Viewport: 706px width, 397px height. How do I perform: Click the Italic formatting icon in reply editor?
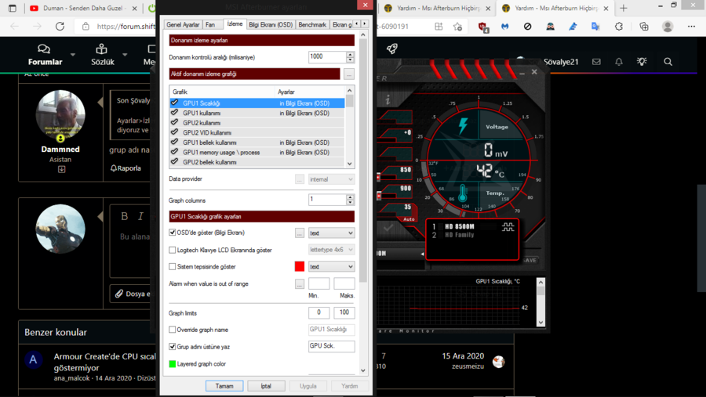coord(140,216)
